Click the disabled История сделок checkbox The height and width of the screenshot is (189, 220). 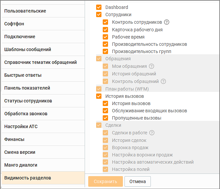(x=105, y=140)
